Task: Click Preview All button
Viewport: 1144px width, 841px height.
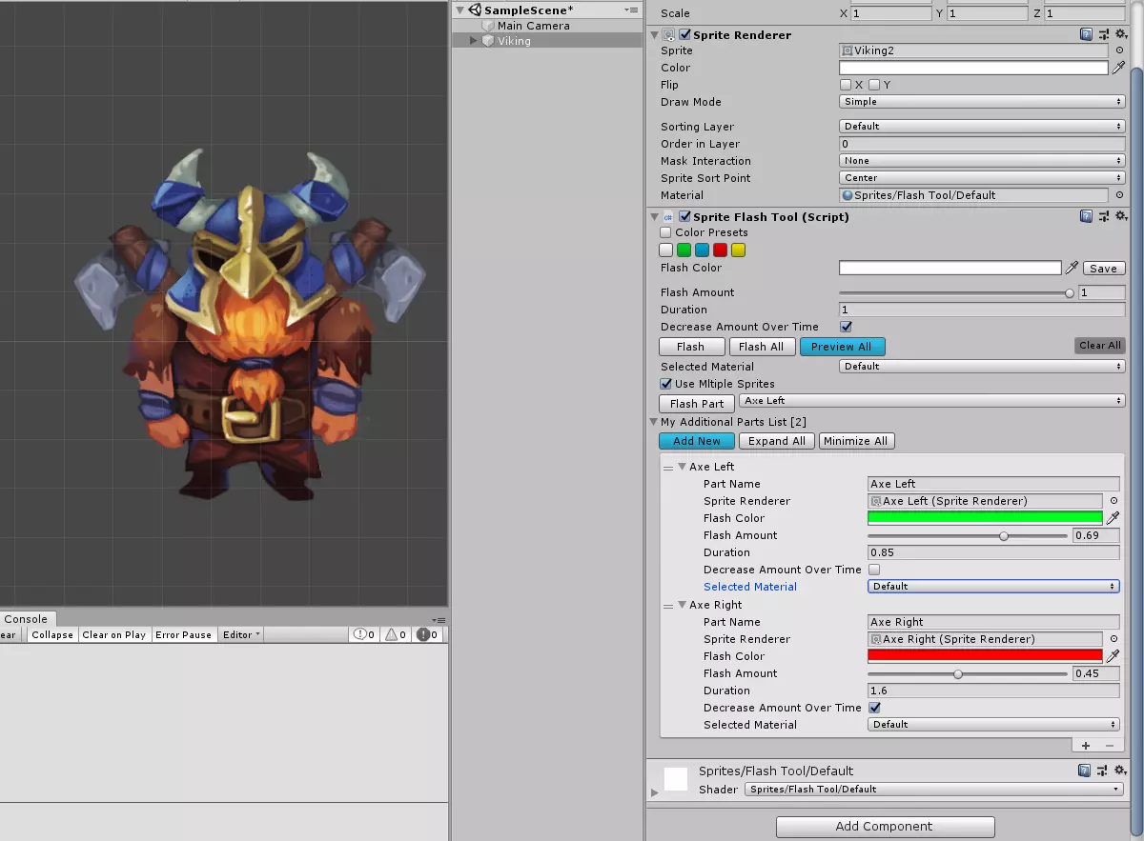Action: pos(842,347)
